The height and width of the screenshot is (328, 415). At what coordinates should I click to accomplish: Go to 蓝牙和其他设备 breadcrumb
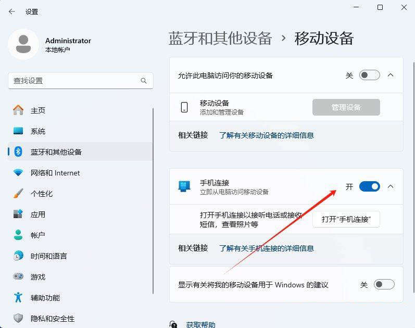(x=220, y=38)
